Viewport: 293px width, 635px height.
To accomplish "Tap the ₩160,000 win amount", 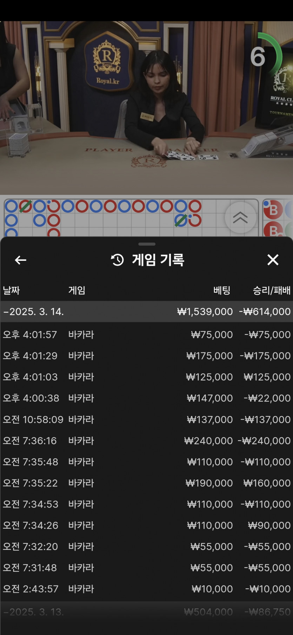I will pos(267,483).
